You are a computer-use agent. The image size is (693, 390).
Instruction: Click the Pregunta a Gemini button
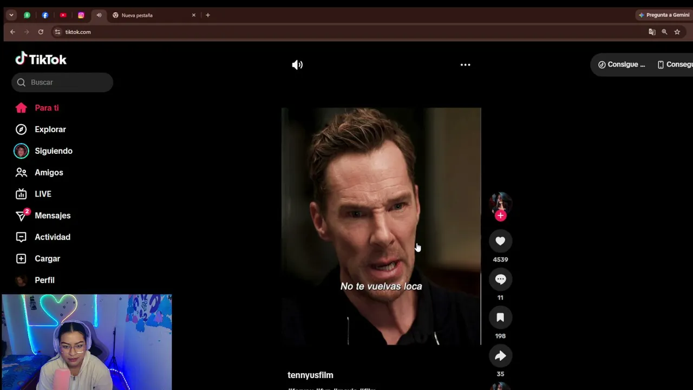pyautogui.click(x=664, y=15)
